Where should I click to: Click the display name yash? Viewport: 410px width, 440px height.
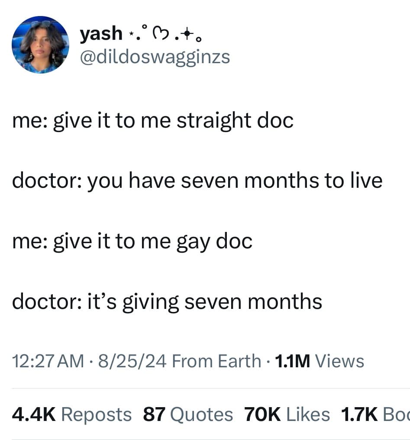[x=101, y=33]
